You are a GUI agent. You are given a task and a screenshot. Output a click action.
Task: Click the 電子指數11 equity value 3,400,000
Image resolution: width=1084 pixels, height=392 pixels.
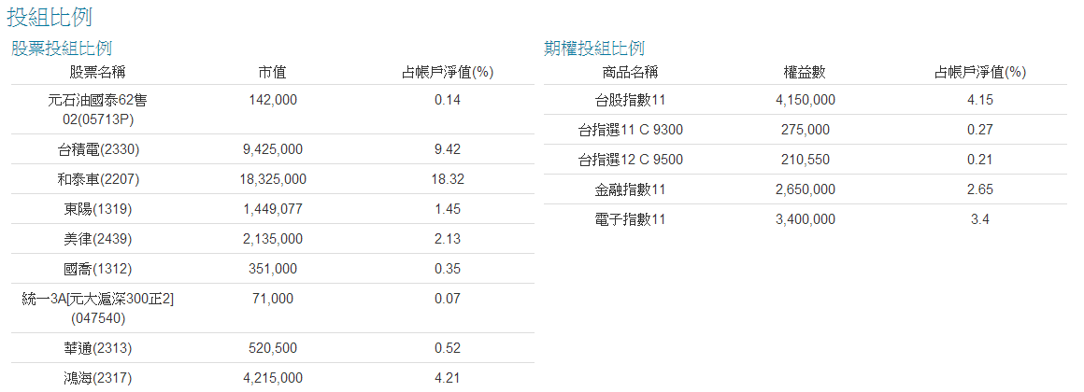[x=805, y=219]
